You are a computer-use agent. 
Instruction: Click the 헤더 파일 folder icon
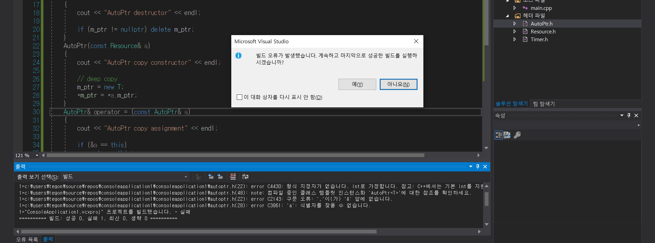coord(518,16)
